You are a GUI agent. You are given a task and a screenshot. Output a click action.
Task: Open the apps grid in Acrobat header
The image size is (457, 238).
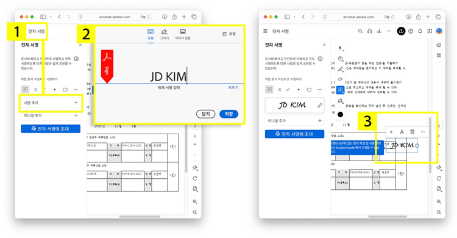(x=430, y=31)
